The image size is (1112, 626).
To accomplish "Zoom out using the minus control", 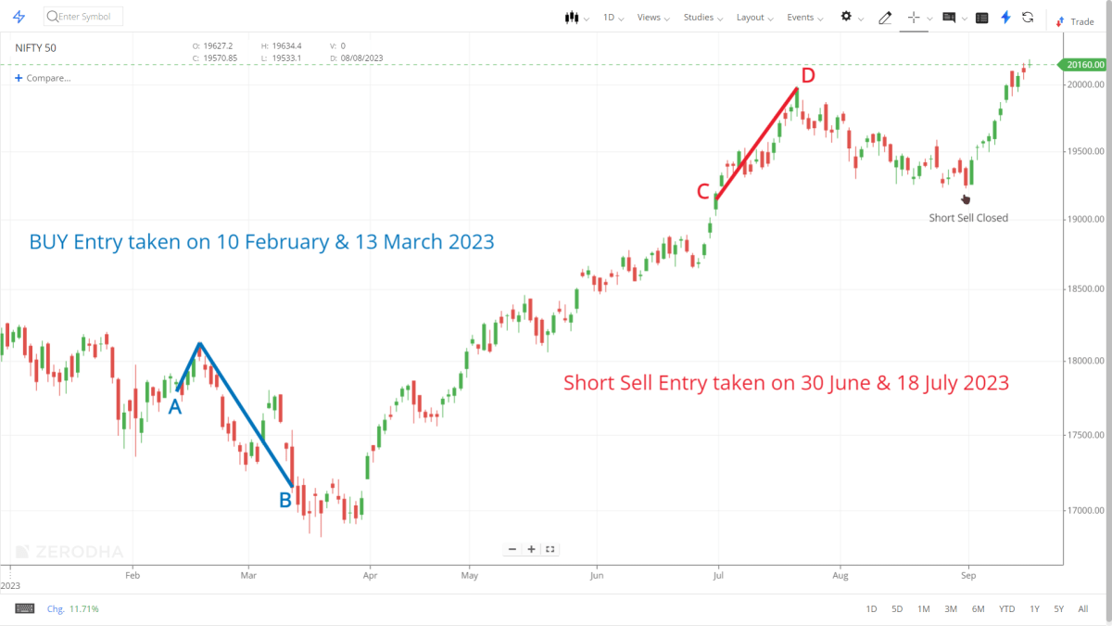I will pyautogui.click(x=512, y=549).
